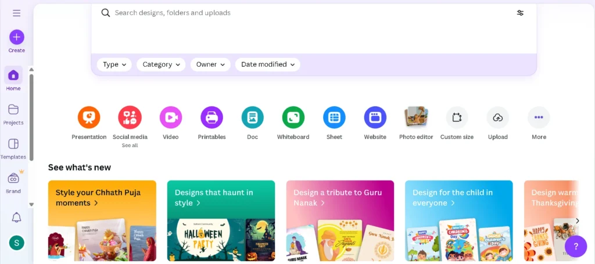The width and height of the screenshot is (595, 264).
Task: Click the See what's new heading
Action: click(79, 168)
